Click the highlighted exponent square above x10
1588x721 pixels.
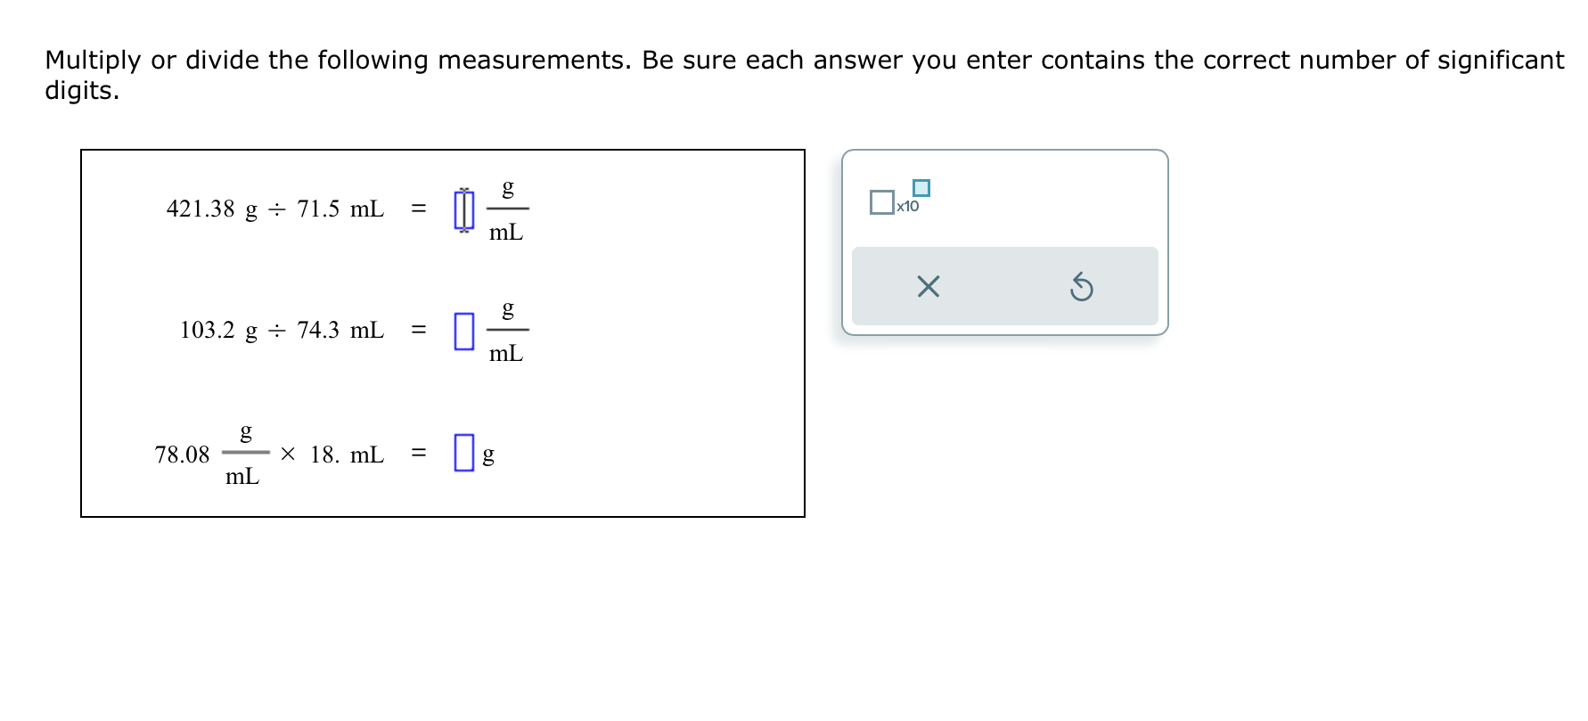[922, 187]
